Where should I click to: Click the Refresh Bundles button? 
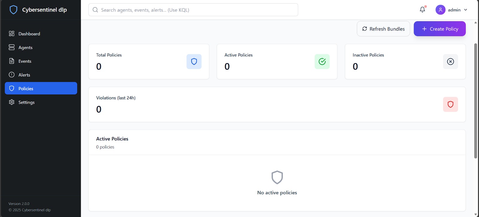(x=383, y=29)
